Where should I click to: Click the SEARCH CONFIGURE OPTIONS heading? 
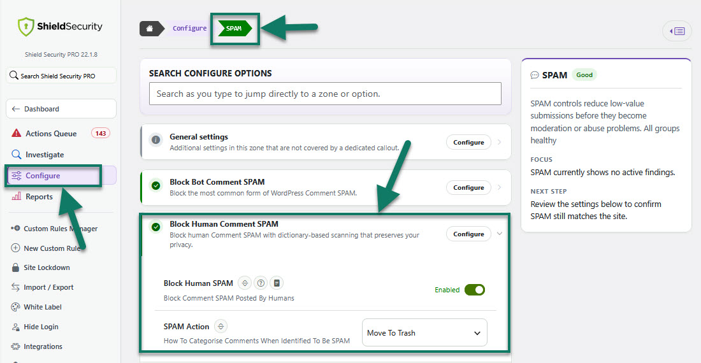click(x=210, y=73)
